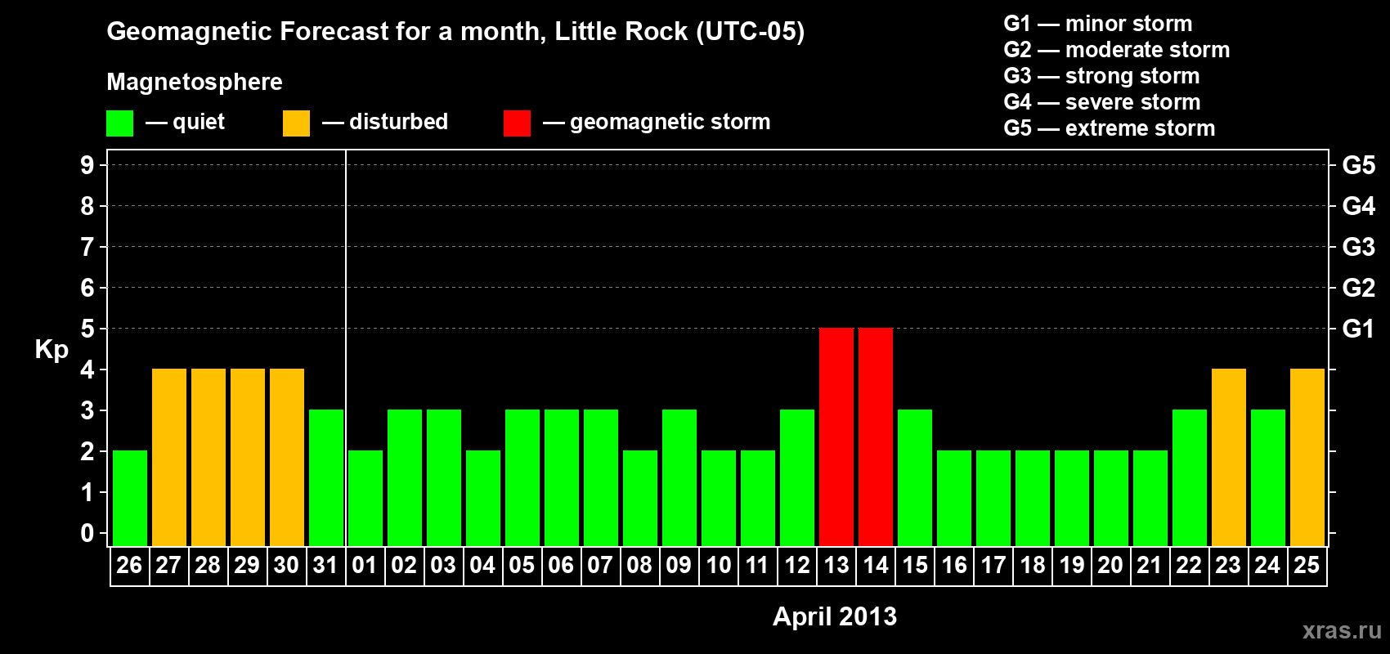Viewport: 1390px width, 654px height.
Task: Select the green bar for April 22
Action: pyautogui.click(x=1190, y=477)
